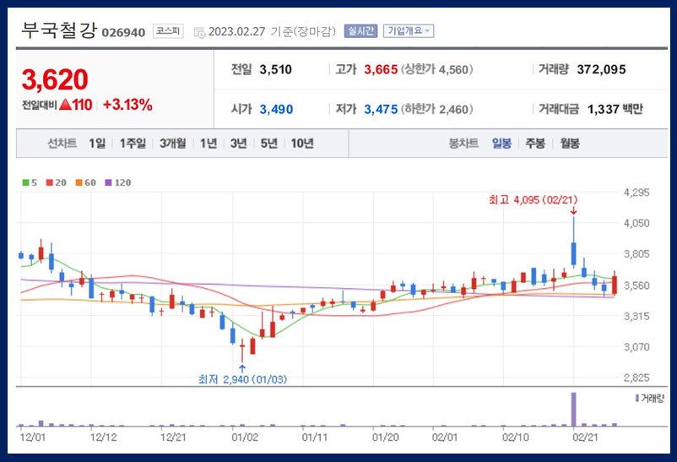Image resolution: width=677 pixels, height=462 pixels.
Task: Click the 시가 3,490 value
Action: point(276,109)
